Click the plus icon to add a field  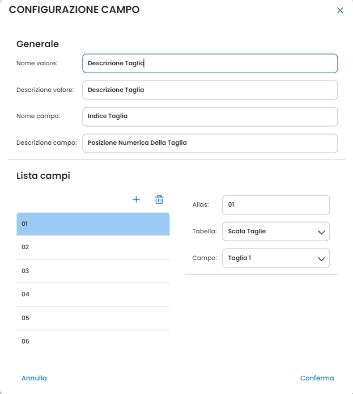pos(136,199)
